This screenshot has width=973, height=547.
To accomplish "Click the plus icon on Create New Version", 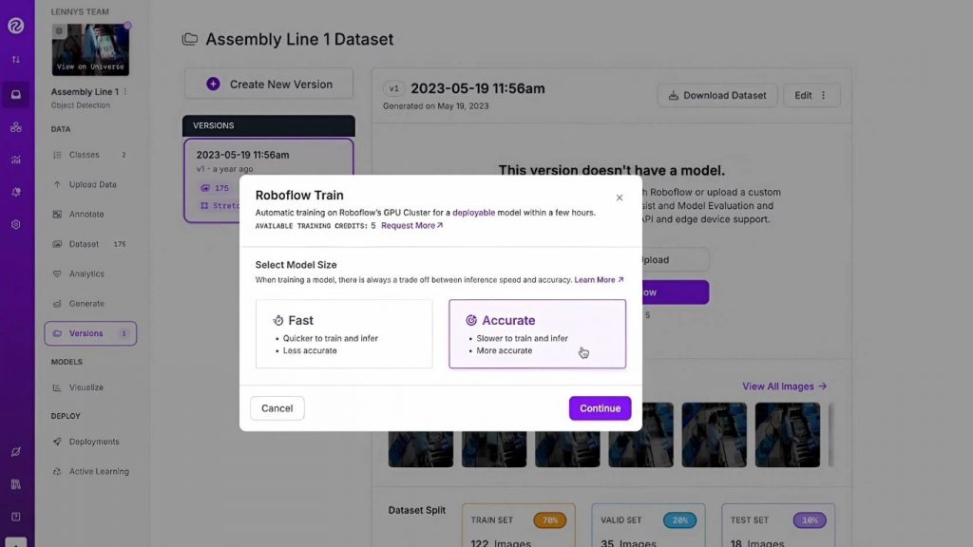I will (213, 85).
